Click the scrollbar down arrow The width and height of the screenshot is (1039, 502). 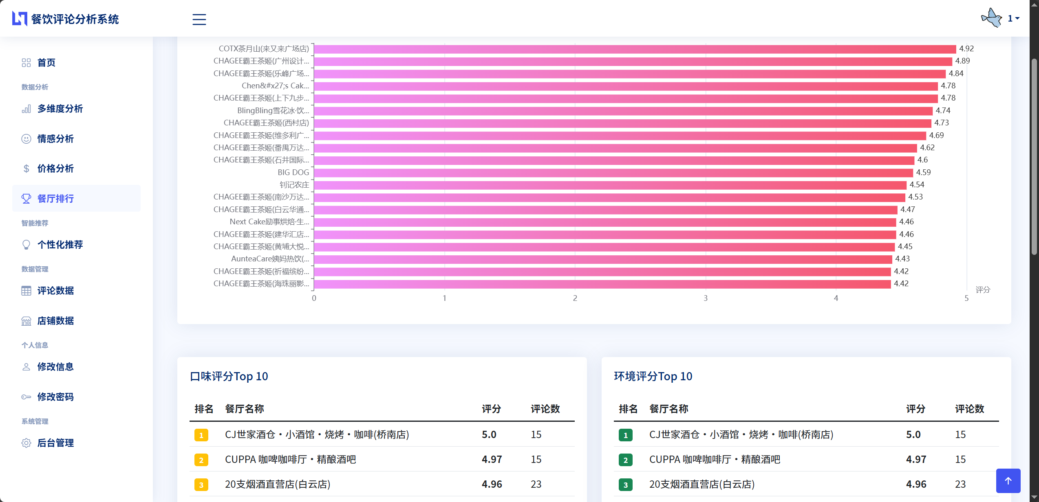(x=1034, y=498)
